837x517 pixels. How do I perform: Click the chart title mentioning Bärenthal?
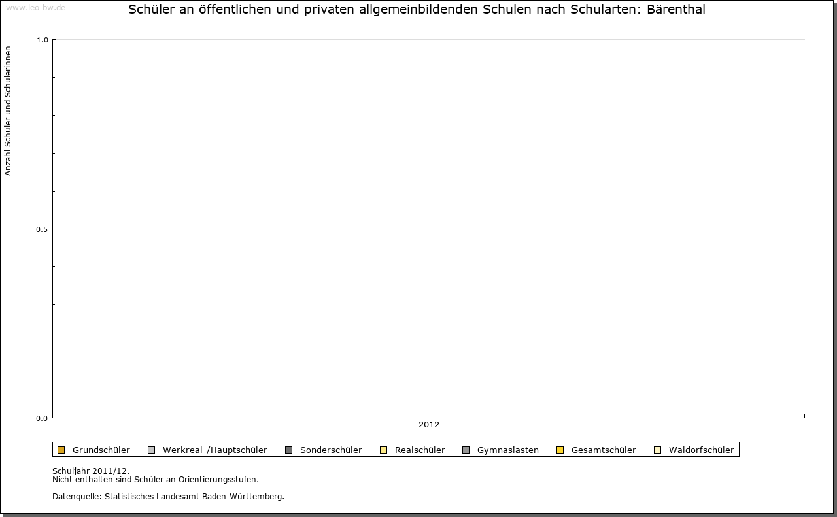pyautogui.click(x=417, y=10)
